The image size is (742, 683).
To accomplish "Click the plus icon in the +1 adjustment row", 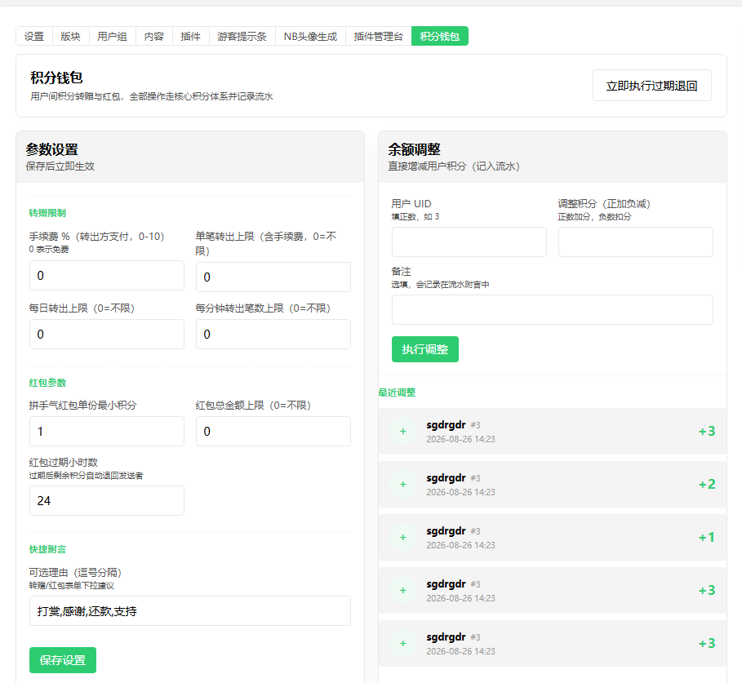I will point(403,537).
